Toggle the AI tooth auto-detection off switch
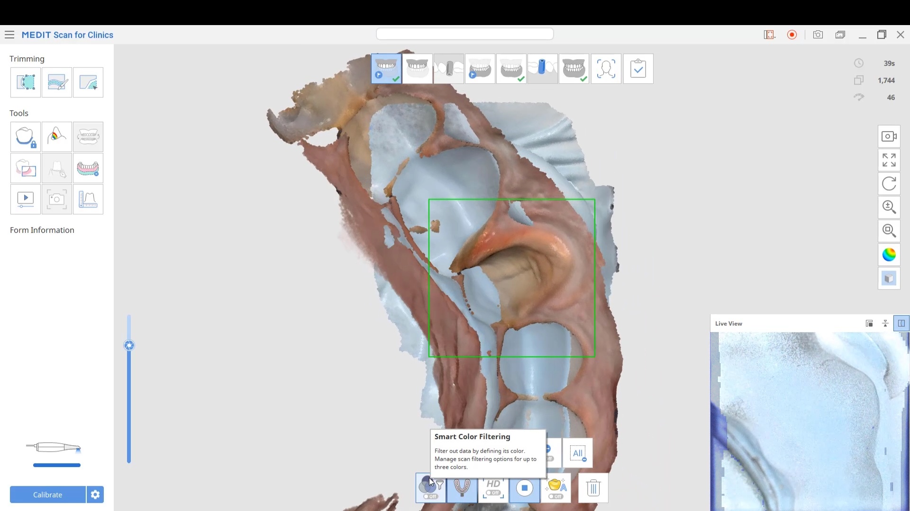Screen dimensions: 910x511 [x=556, y=488]
